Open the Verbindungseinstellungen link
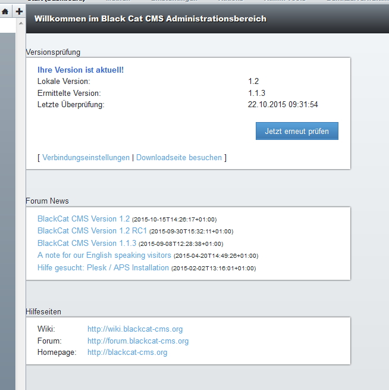Screen dimensions: 389x390 pos(86,158)
